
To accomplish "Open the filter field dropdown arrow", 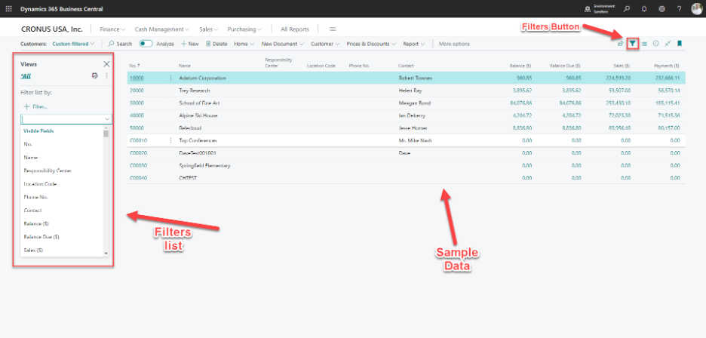I will 107,119.
